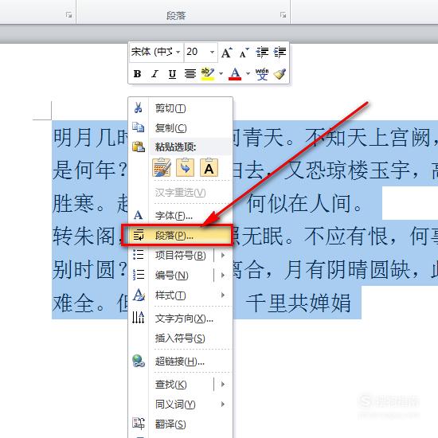Open the dialog launcher left of 段落 group
Viewport: 438px width, 438px height.
[68, 15]
